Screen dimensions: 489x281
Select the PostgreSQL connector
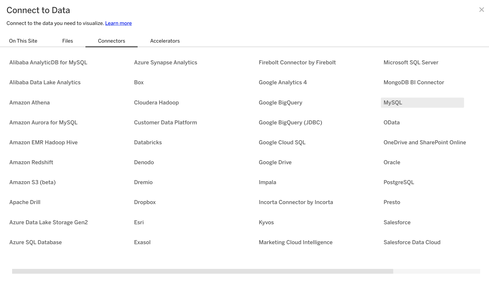pyautogui.click(x=399, y=182)
